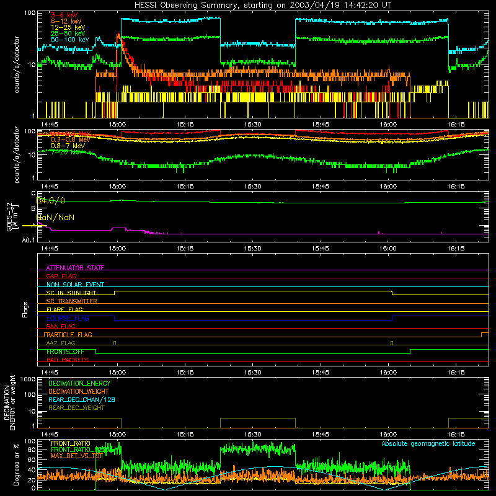Click the REAR_DEC_CHAN/128 legend label
The width and height of the screenshot is (496, 496).
click(x=82, y=399)
